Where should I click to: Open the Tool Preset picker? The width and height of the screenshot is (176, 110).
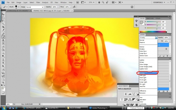[5, 7]
